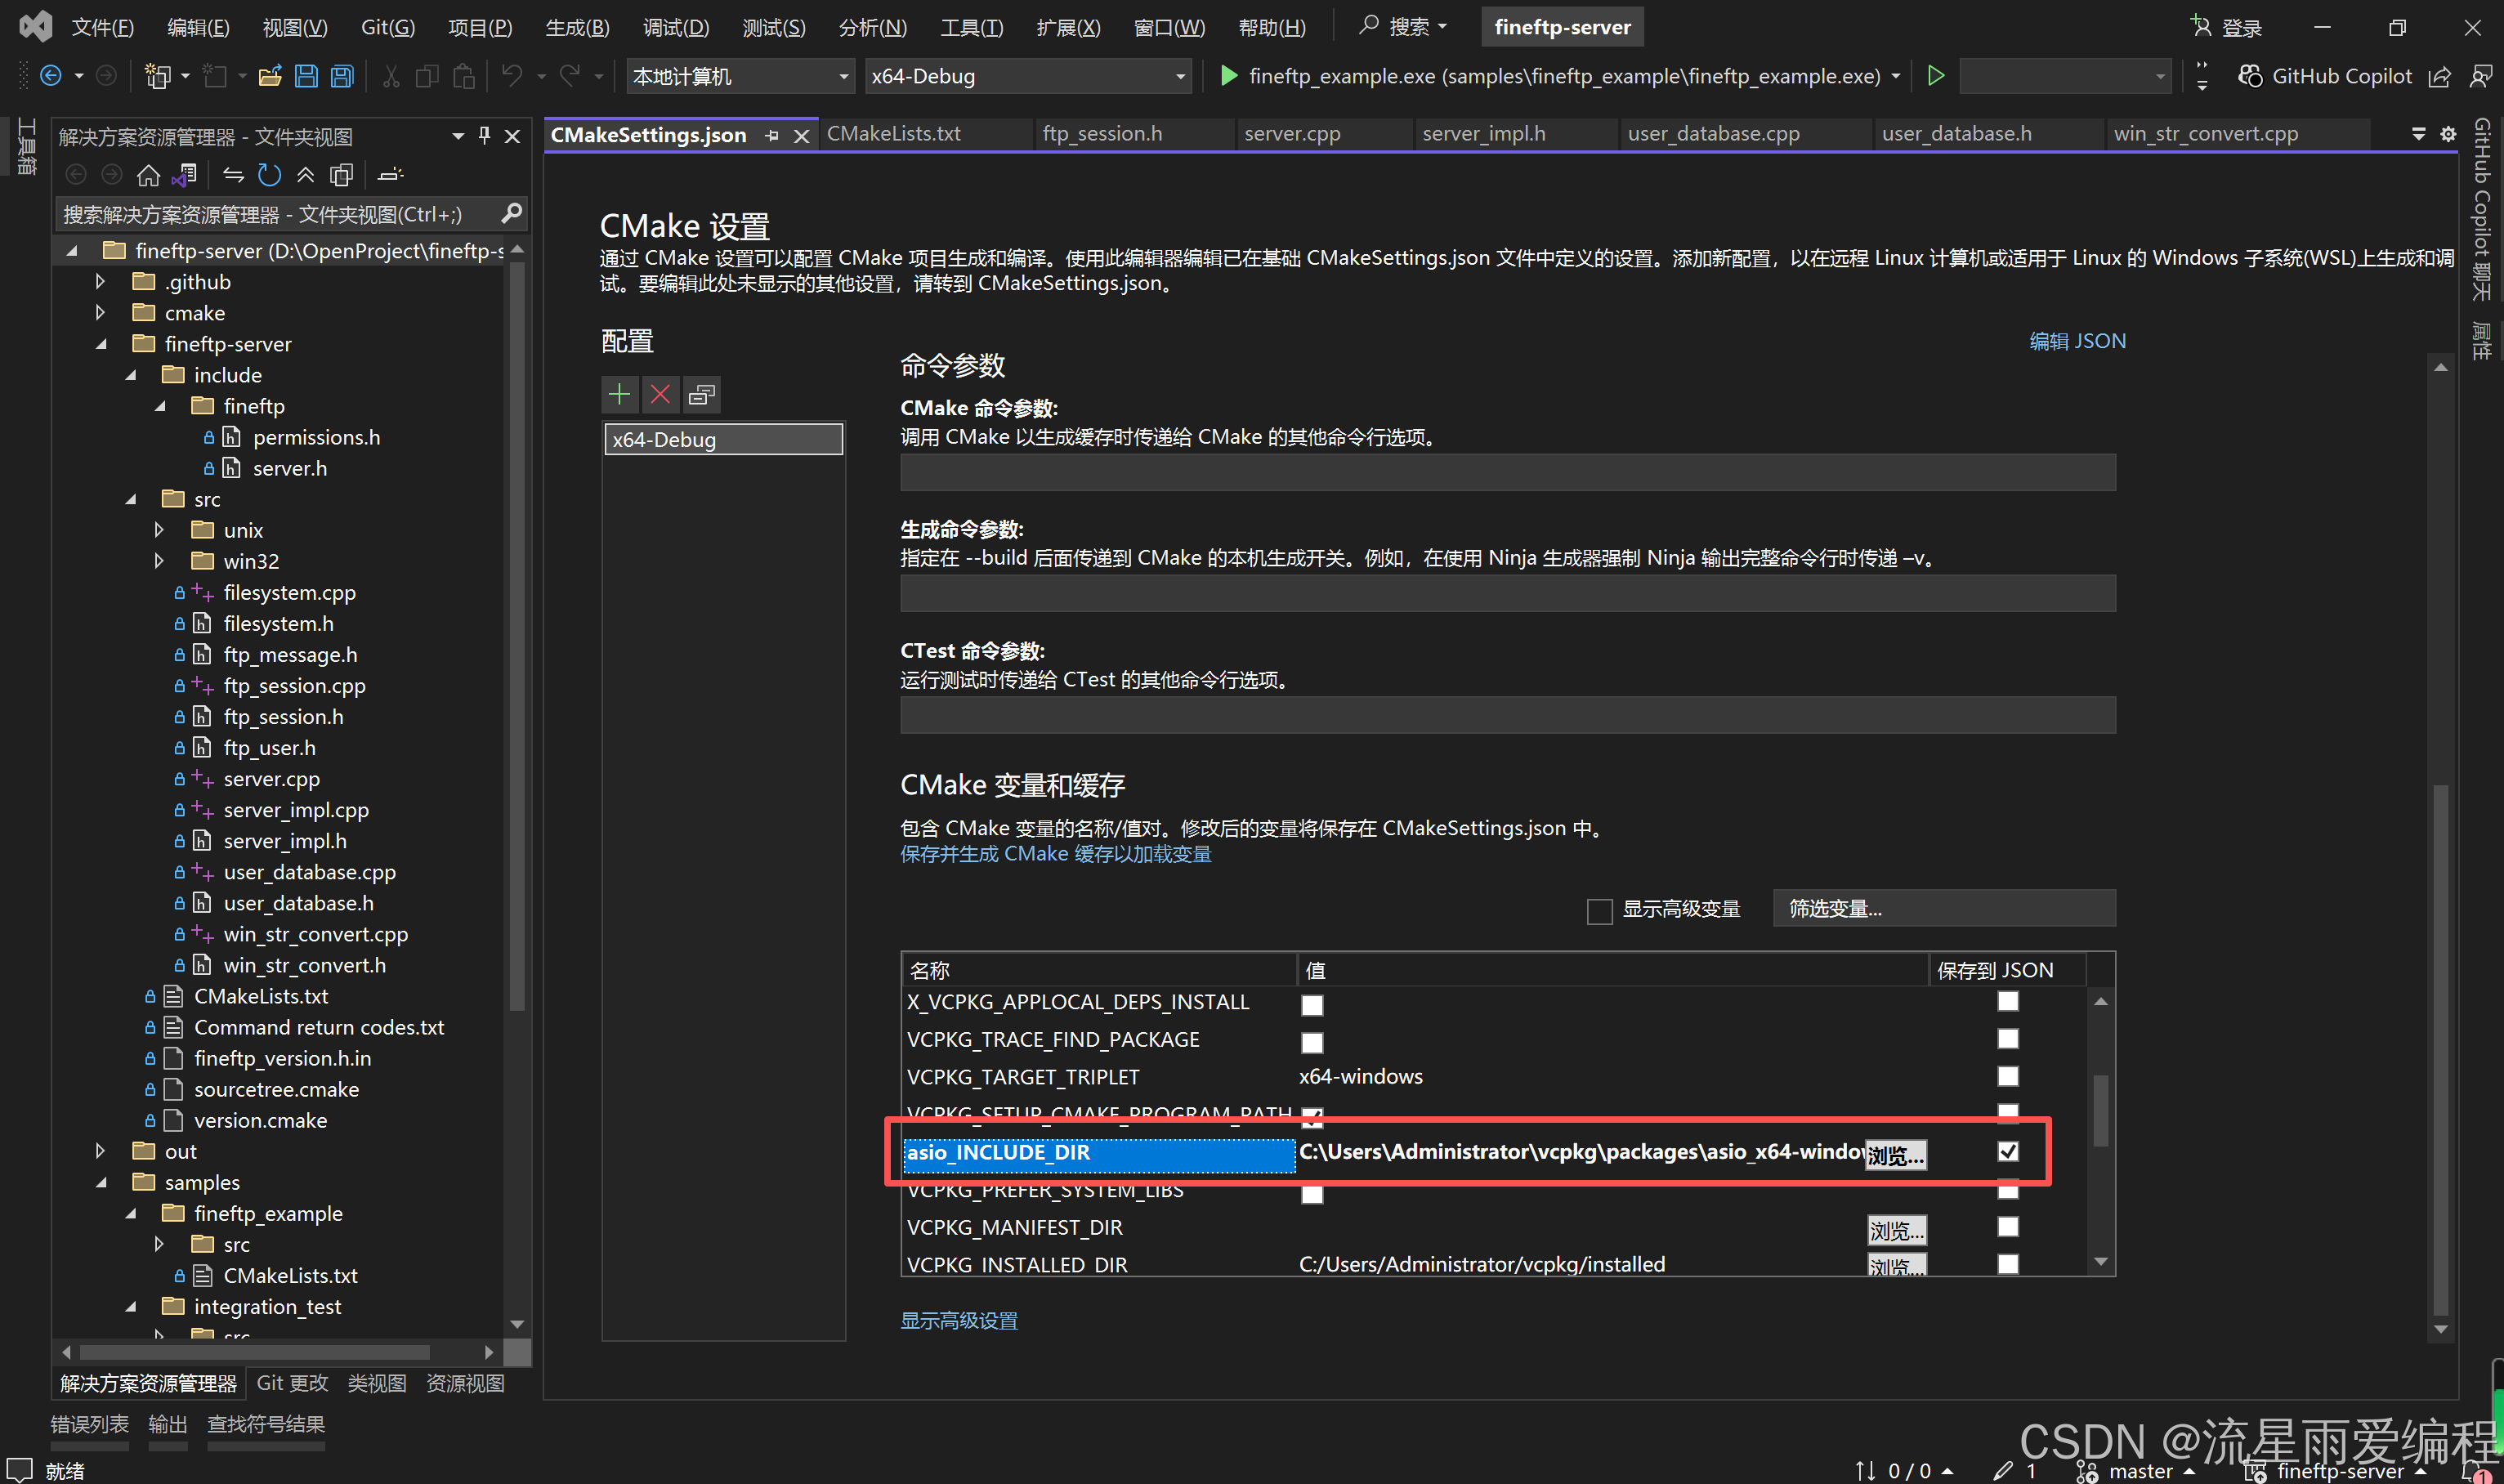Click the clone configuration icon
The image size is (2504, 1484).
[702, 394]
